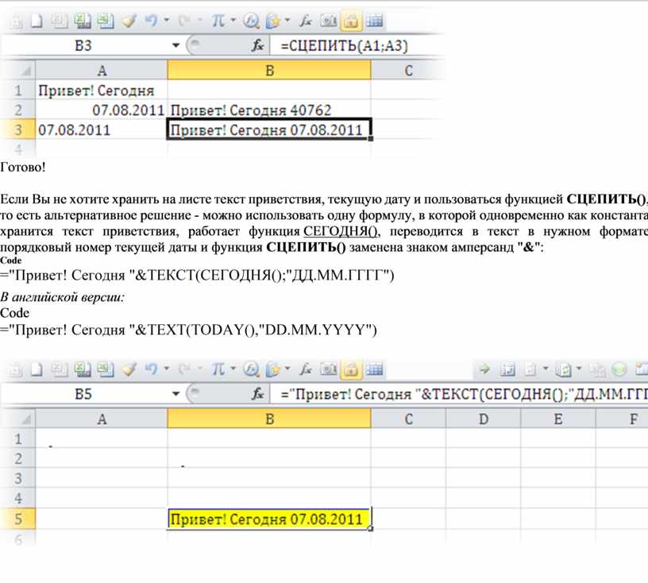Click yellow cell B5 'Привет! Сегодня 07.08.2011'
The width and height of the screenshot is (648, 583).
[269, 519]
